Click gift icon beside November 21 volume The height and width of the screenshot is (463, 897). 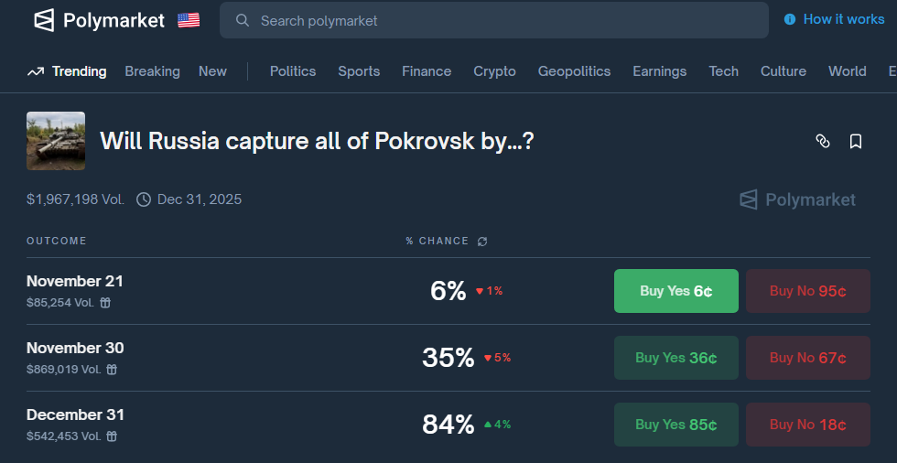point(105,302)
